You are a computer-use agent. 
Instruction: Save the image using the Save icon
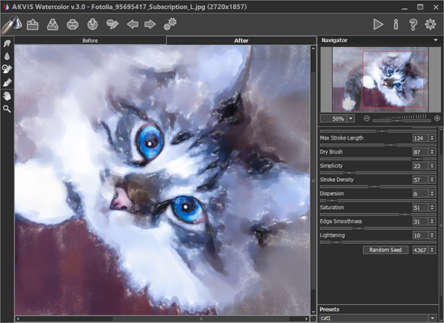click(53, 24)
